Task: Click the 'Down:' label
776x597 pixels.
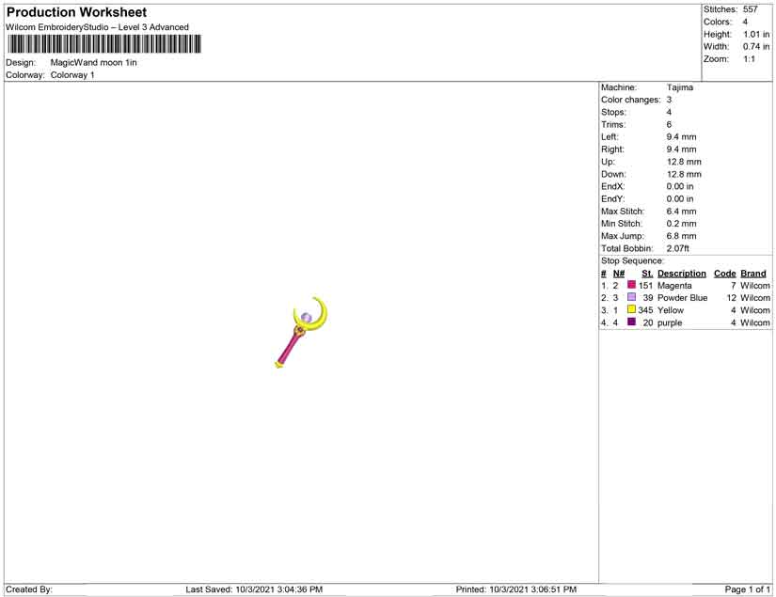Action: (613, 174)
